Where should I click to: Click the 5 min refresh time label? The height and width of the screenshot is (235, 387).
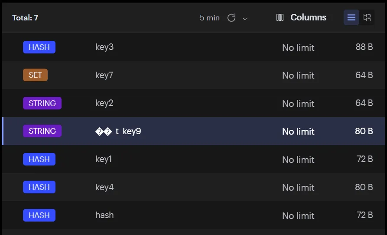pyautogui.click(x=209, y=18)
